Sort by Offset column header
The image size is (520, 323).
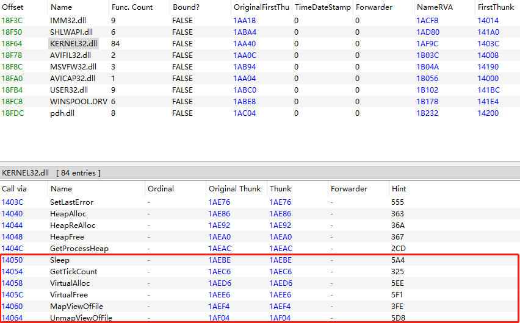[24, 7]
